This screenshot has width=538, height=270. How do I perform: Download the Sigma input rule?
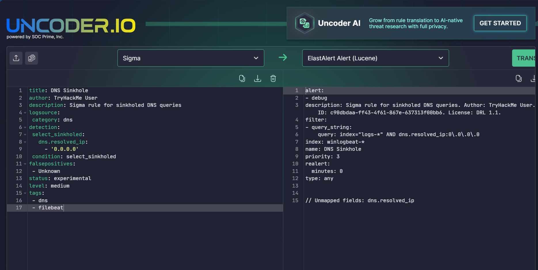coord(258,78)
